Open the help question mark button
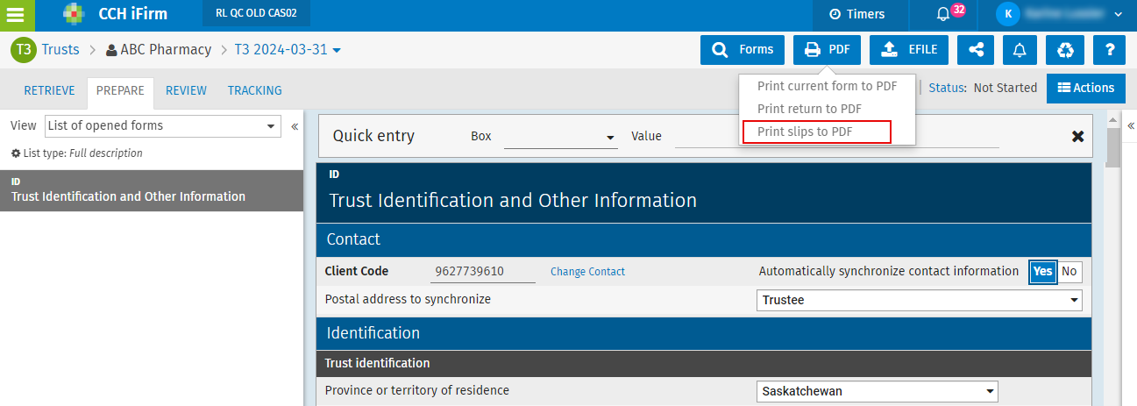The image size is (1137, 406). click(1109, 50)
